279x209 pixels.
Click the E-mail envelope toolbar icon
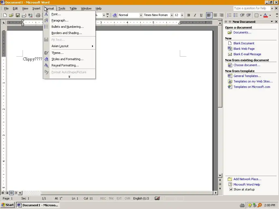pyautogui.click(x=24, y=15)
